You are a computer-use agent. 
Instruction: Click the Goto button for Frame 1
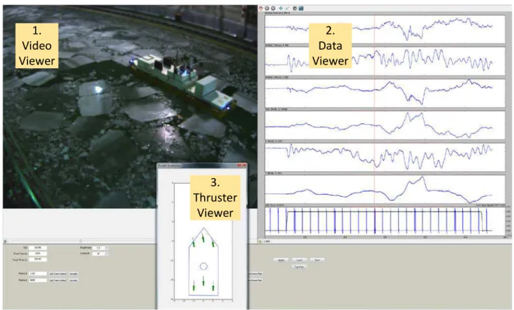(73, 273)
